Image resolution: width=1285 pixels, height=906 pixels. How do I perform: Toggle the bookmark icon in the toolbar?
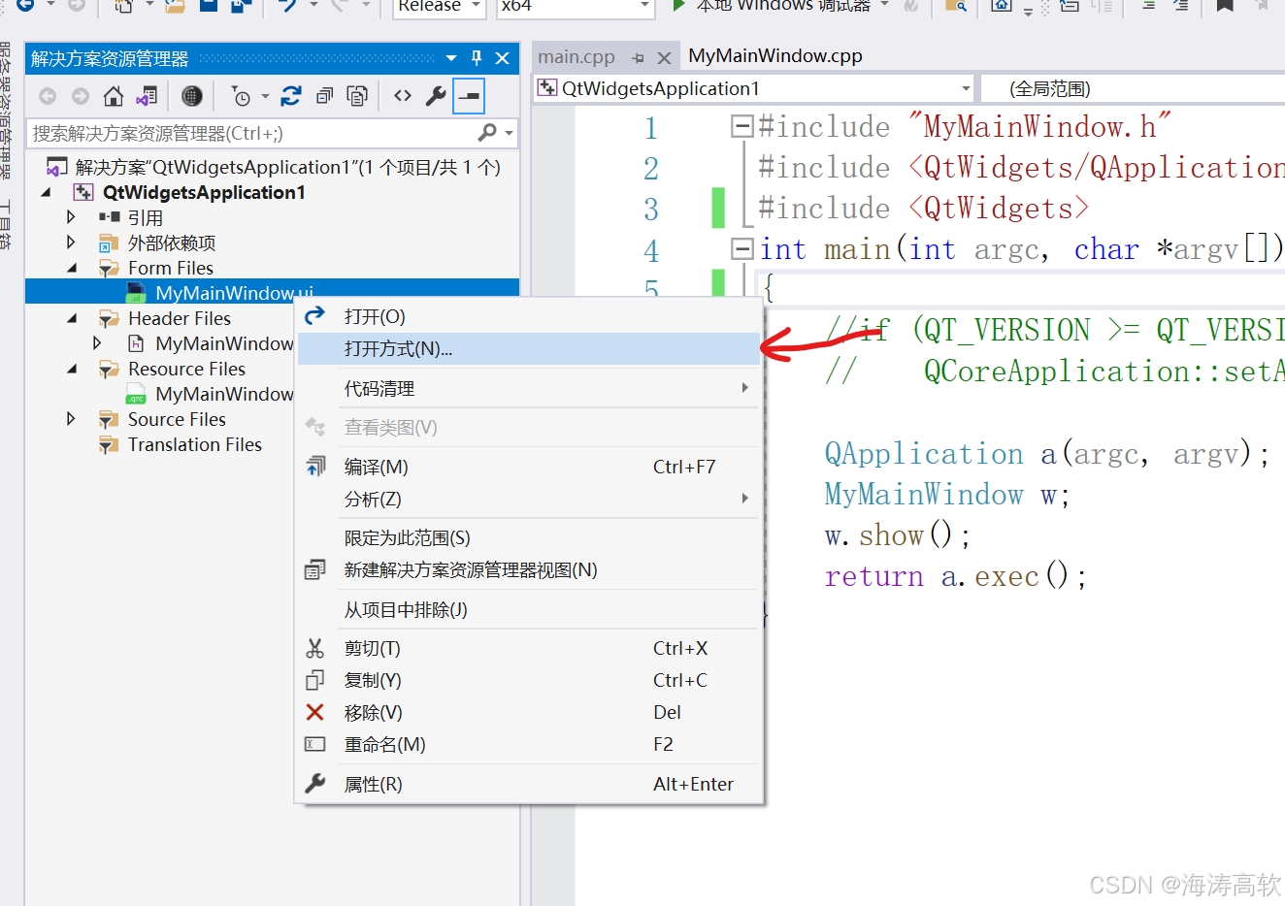1224,8
